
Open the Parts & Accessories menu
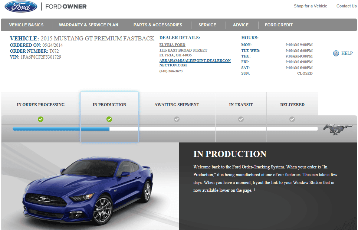point(158,25)
